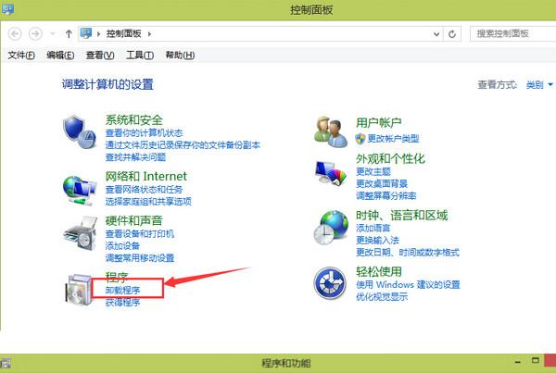Click 添加设备 link

122,246
